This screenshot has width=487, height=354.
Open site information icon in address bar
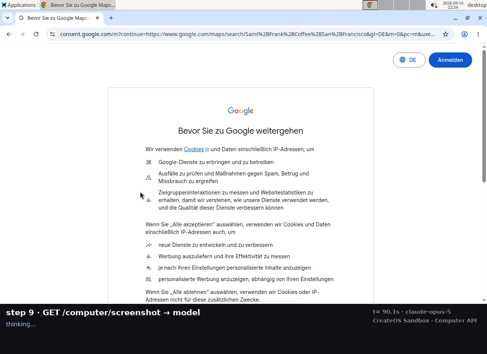(x=53, y=34)
